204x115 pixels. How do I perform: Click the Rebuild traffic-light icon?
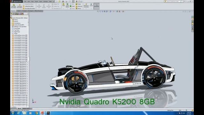pyautogui.click(x=76, y=1)
